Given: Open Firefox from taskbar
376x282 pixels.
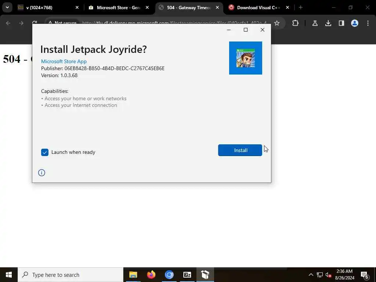Looking at the screenshot, I should [x=151, y=275].
